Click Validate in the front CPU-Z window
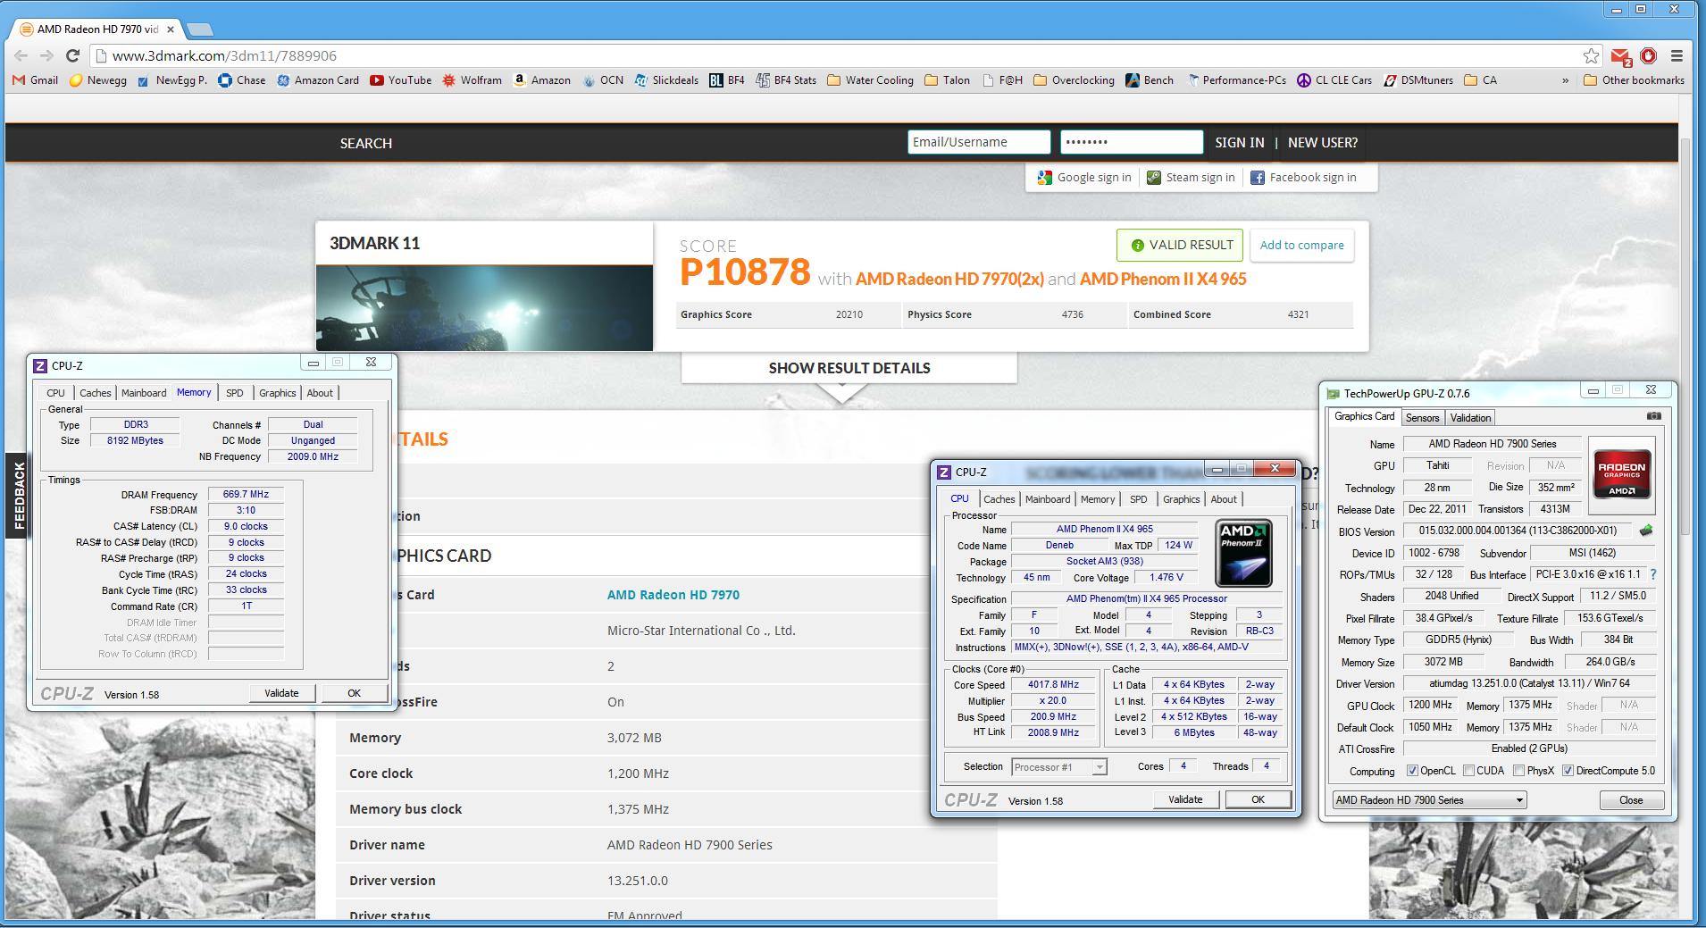This screenshot has height=928, width=1706. pos(1185,799)
